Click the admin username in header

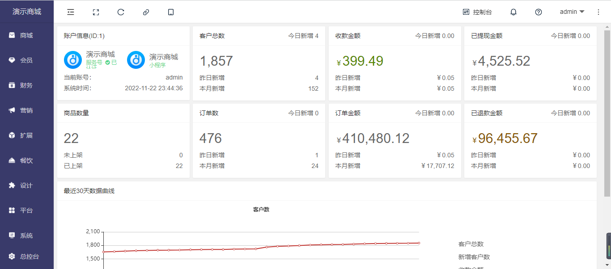pos(569,12)
